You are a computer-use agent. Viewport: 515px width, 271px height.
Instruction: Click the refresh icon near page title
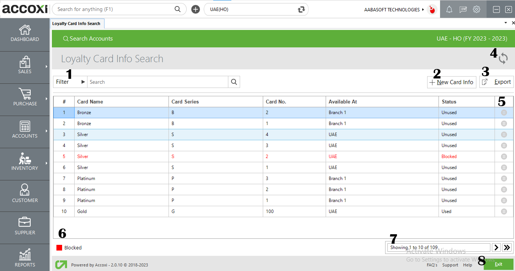click(503, 58)
